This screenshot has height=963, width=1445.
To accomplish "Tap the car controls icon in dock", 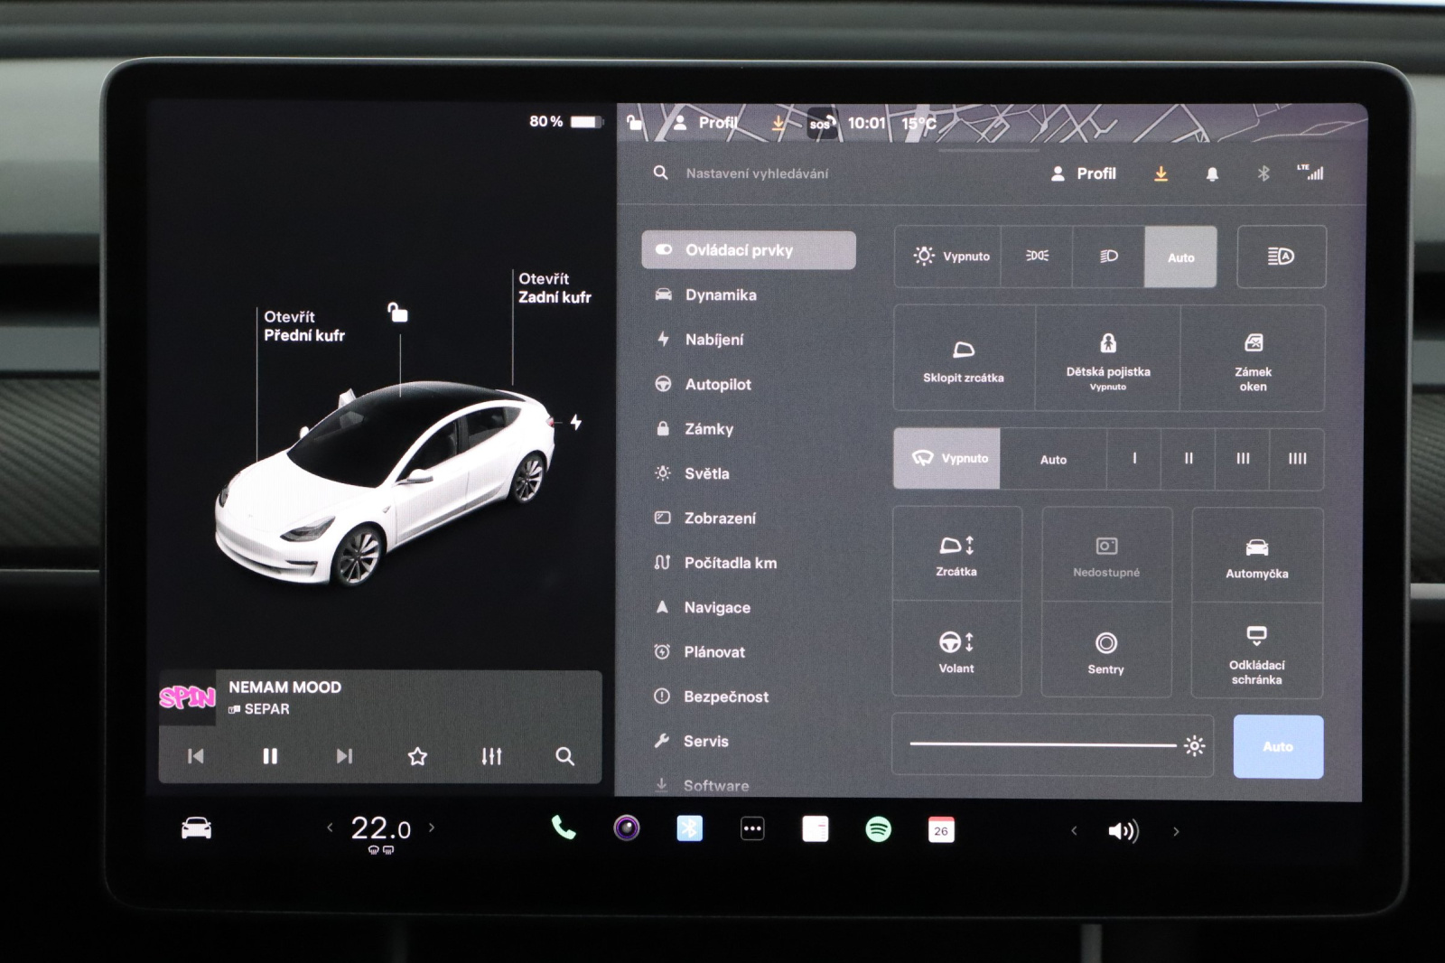I will pyautogui.click(x=196, y=827).
